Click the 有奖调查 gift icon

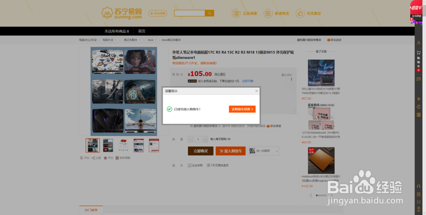point(117,158)
